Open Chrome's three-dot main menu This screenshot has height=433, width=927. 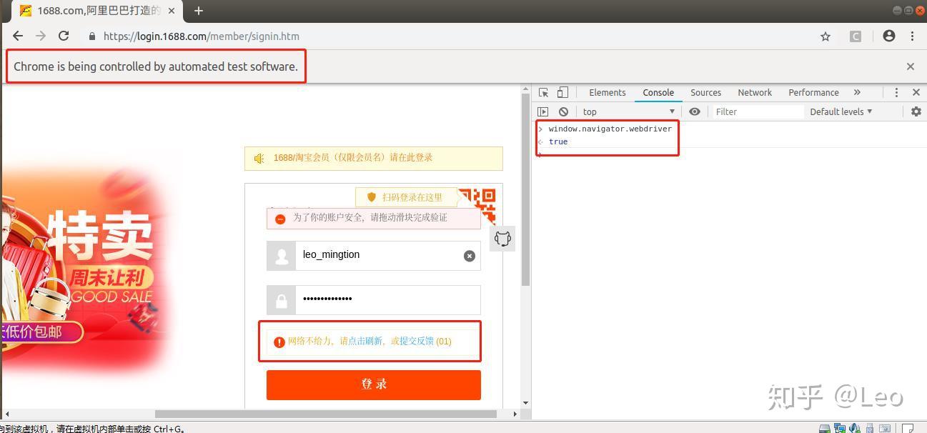pos(913,36)
